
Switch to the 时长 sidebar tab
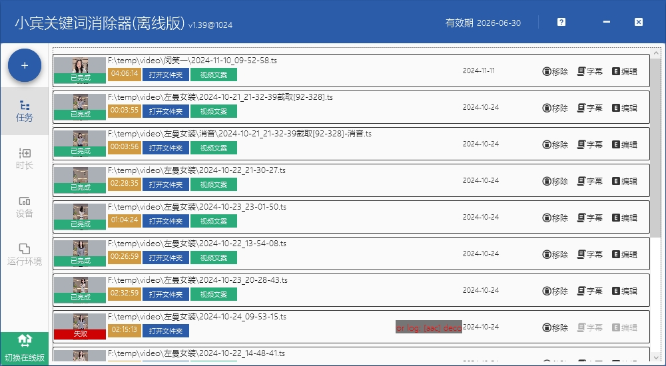coord(24,159)
